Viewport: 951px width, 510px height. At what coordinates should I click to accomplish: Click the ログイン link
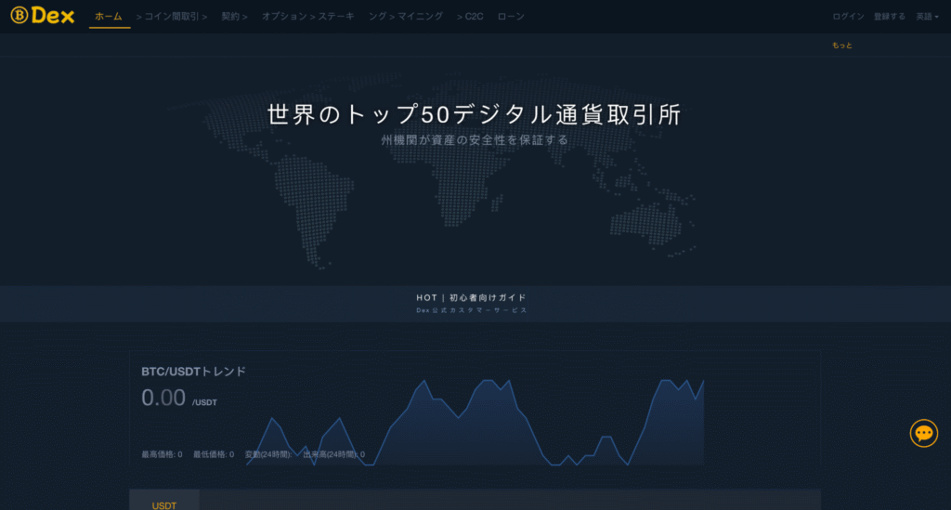pos(848,17)
